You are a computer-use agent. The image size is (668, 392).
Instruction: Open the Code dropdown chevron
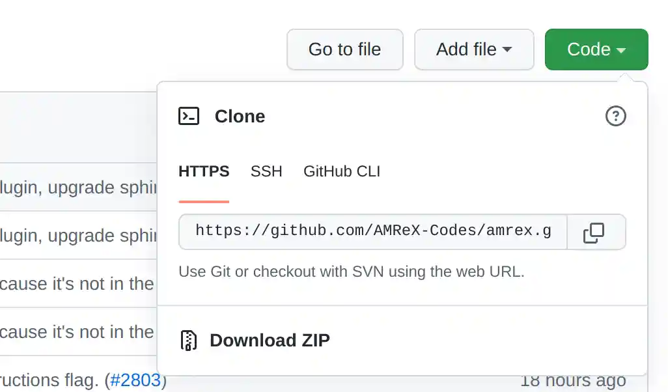(622, 49)
